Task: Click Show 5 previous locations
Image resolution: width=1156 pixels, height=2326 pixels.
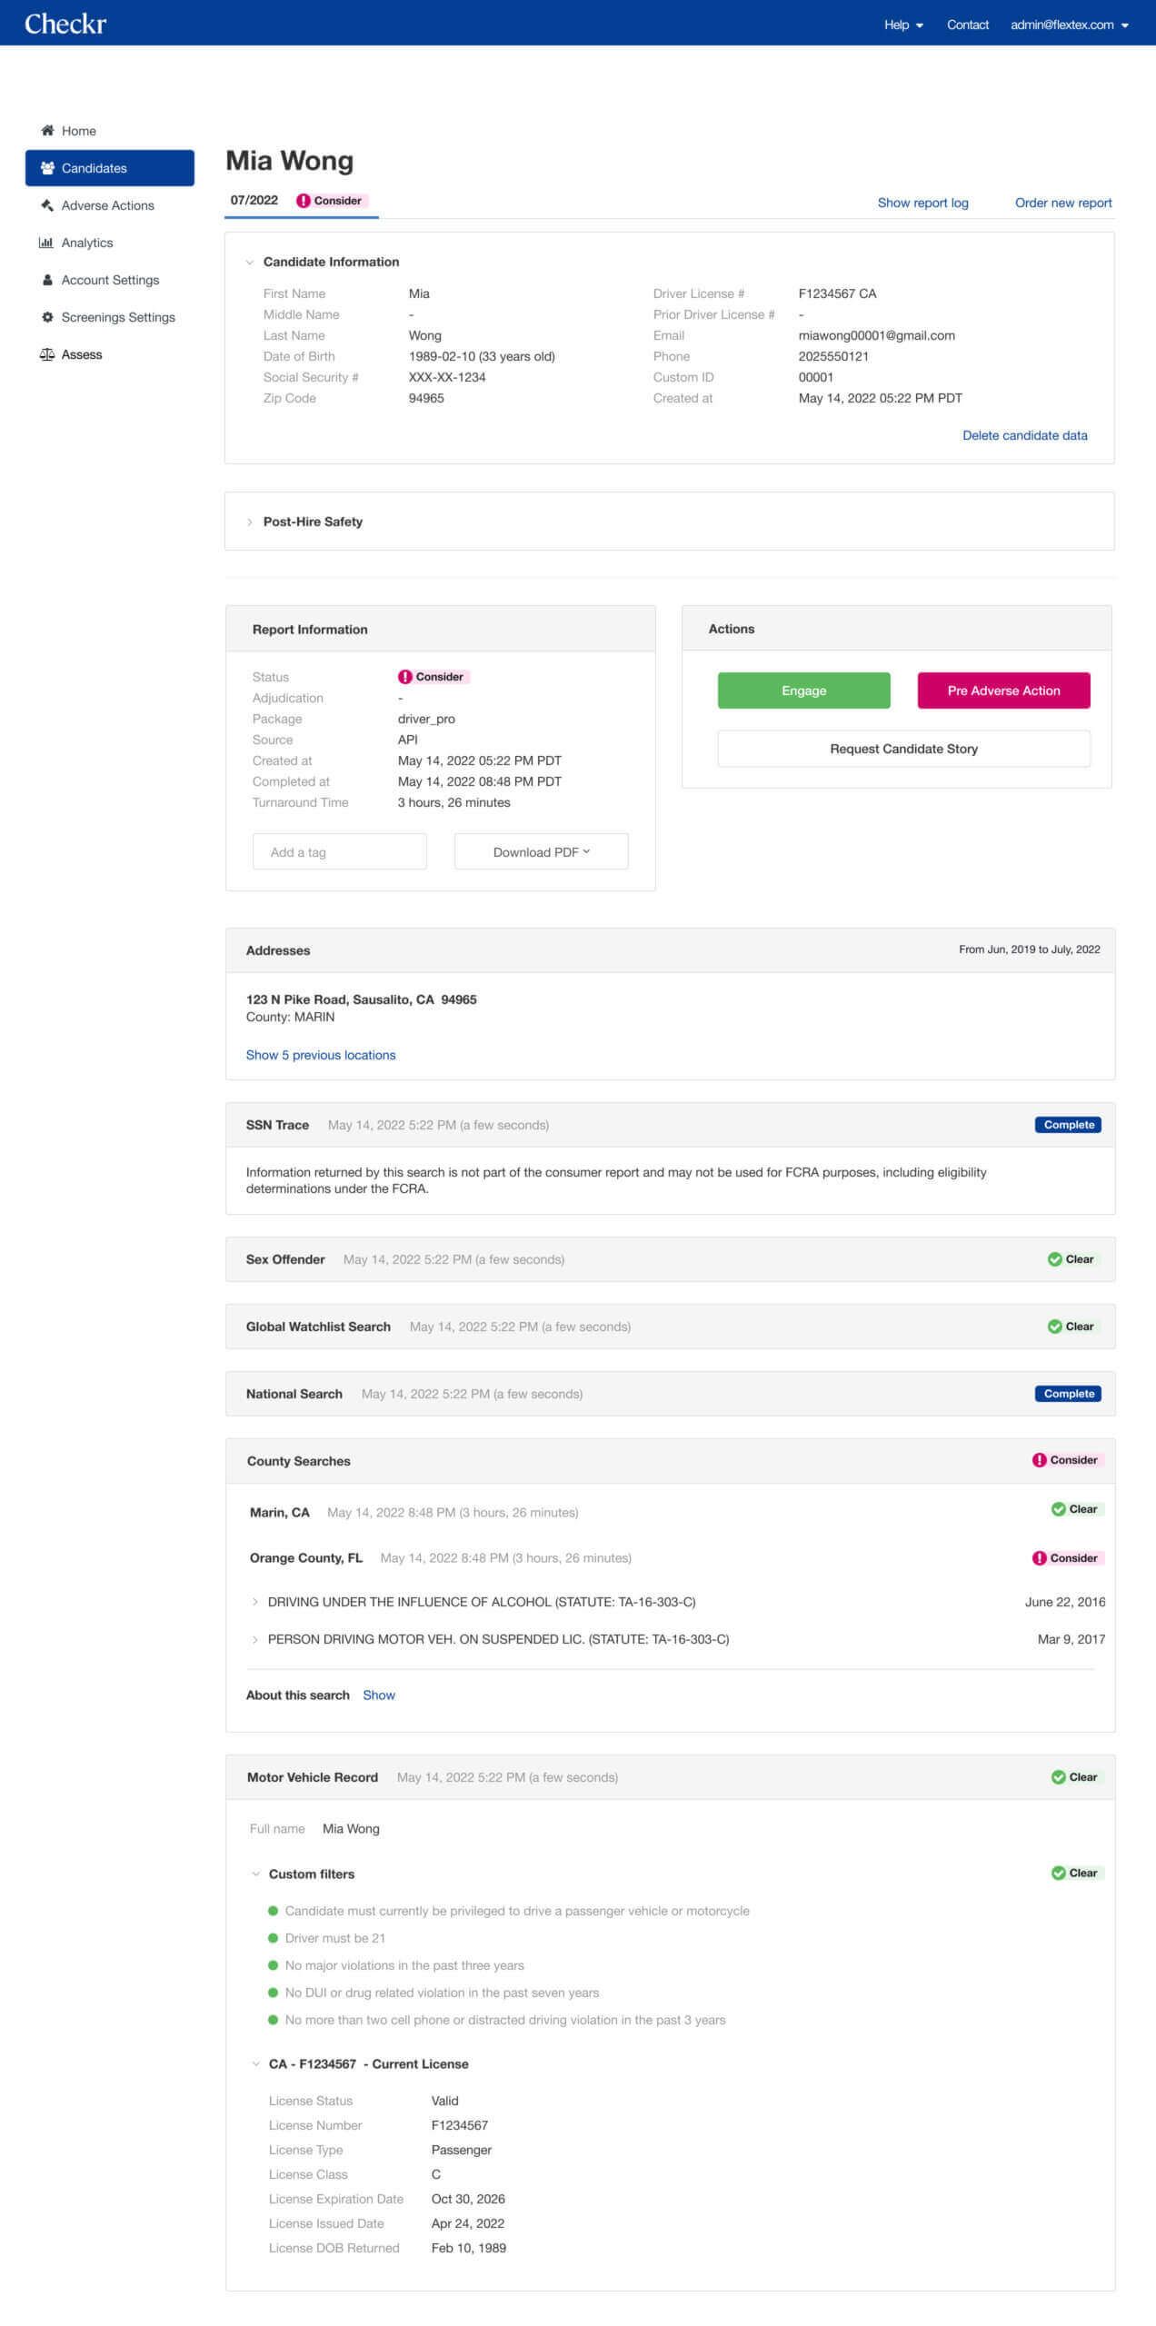Action: point(321,1055)
